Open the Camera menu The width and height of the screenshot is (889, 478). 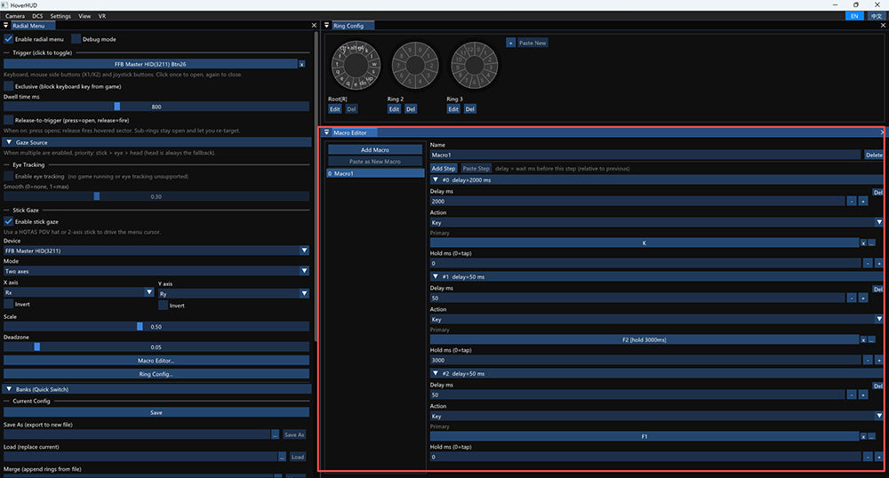pos(15,16)
